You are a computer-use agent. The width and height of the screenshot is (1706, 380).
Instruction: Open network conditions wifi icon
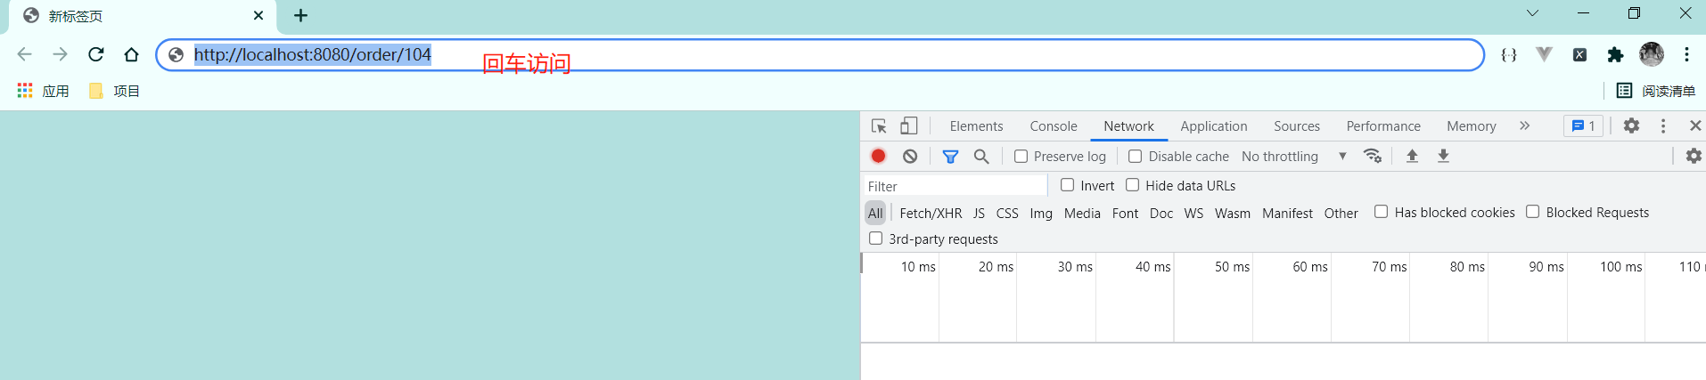pyautogui.click(x=1373, y=157)
